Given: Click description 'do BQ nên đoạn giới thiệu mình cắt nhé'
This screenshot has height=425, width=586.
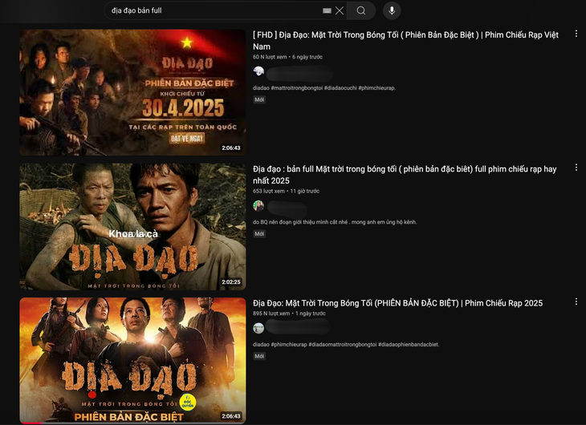Looking at the screenshot, I should click(300, 222).
